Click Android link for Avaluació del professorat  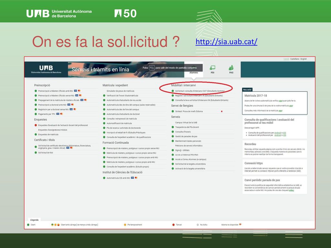point(278,135)
